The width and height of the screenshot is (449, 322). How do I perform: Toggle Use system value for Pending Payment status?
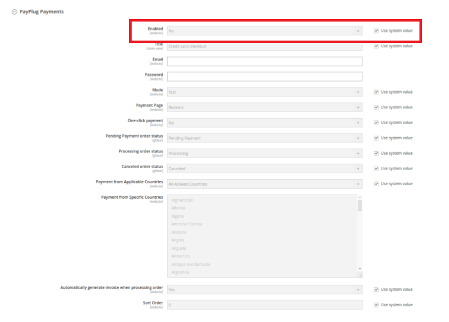click(x=376, y=138)
